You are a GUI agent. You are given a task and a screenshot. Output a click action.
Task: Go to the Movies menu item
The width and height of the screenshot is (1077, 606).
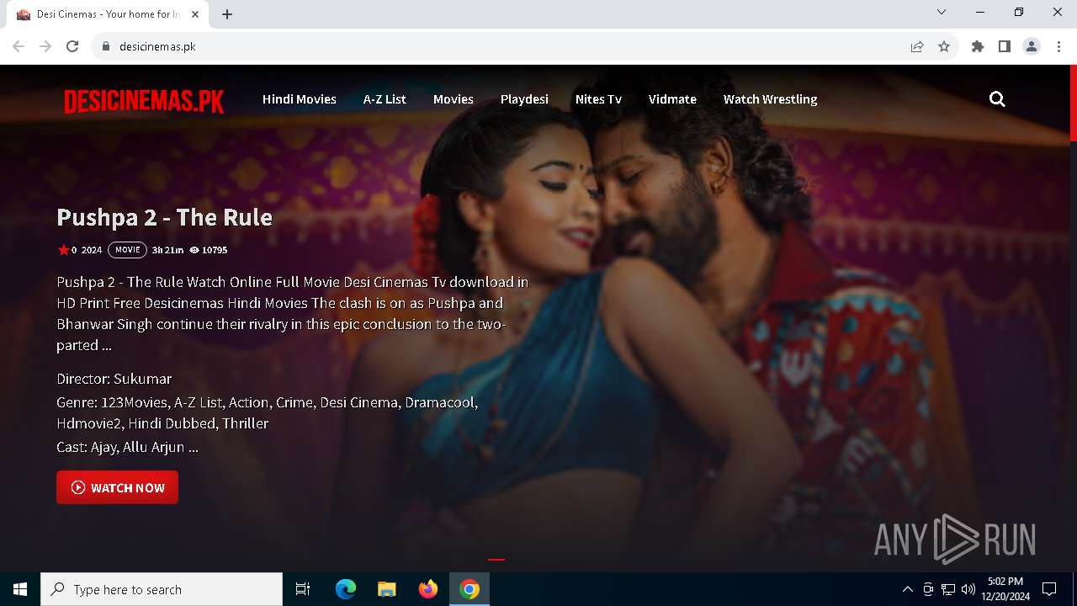453,99
